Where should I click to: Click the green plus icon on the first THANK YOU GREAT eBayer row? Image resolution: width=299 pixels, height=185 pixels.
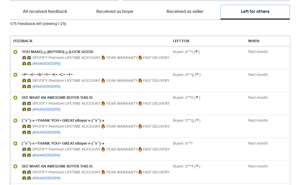pyautogui.click(x=15, y=120)
